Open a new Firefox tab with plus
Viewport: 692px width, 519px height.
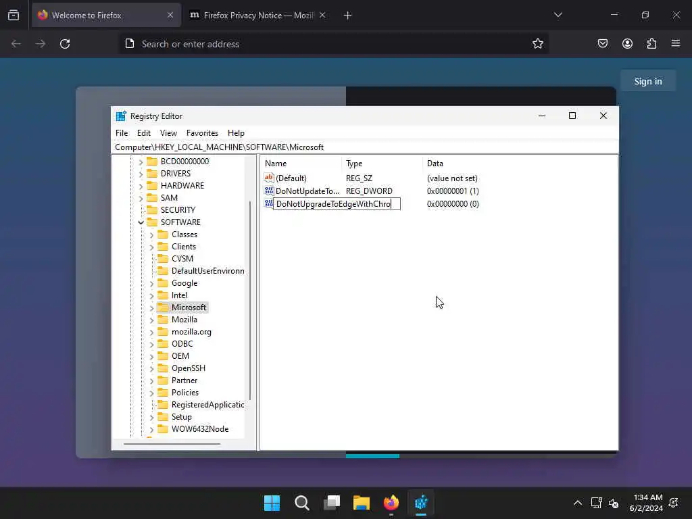[x=347, y=16]
